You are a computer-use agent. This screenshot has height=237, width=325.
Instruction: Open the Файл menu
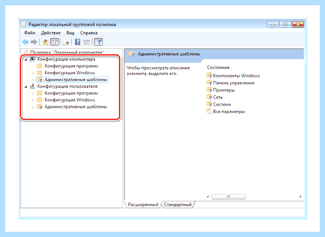click(30, 33)
